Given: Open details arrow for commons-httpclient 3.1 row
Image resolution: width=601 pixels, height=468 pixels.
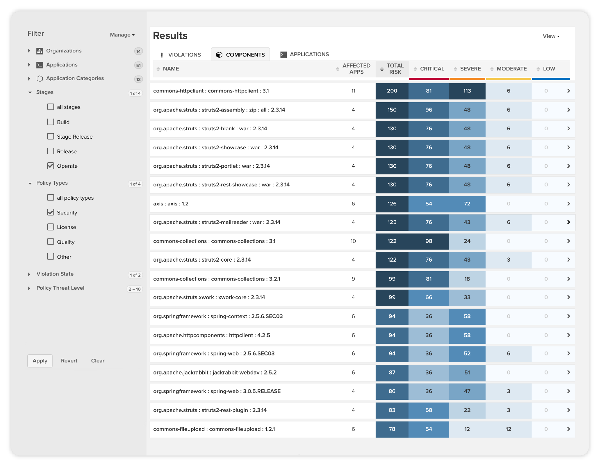Looking at the screenshot, I should click(569, 91).
